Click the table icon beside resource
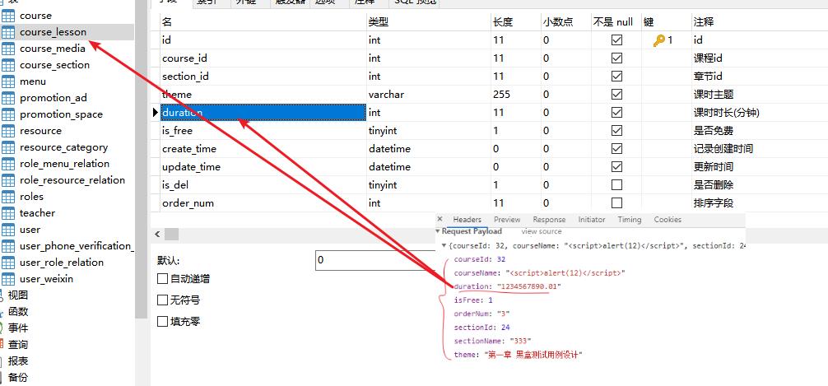 tap(8, 130)
